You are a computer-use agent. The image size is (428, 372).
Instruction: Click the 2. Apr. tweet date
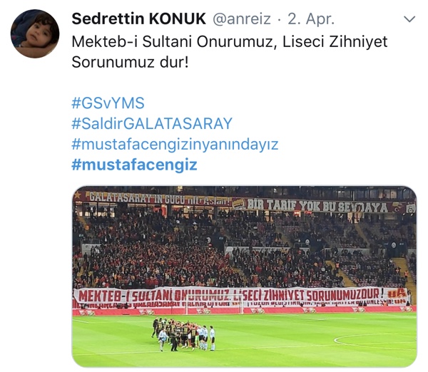pyautogui.click(x=311, y=19)
